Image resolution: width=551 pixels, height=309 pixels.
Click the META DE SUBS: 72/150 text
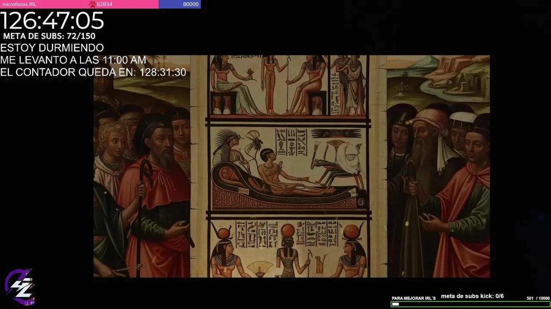click(x=49, y=36)
